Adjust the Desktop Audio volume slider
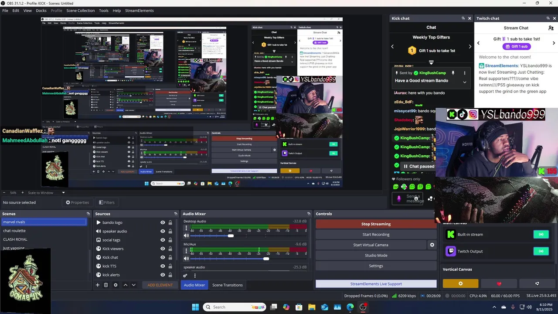The image size is (558, 314). click(231, 235)
